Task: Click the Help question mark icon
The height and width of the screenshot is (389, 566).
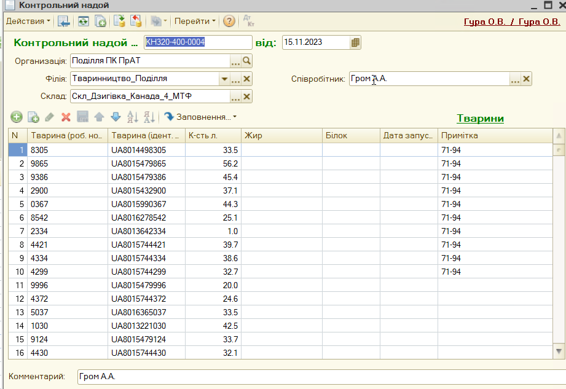Action: tap(229, 22)
